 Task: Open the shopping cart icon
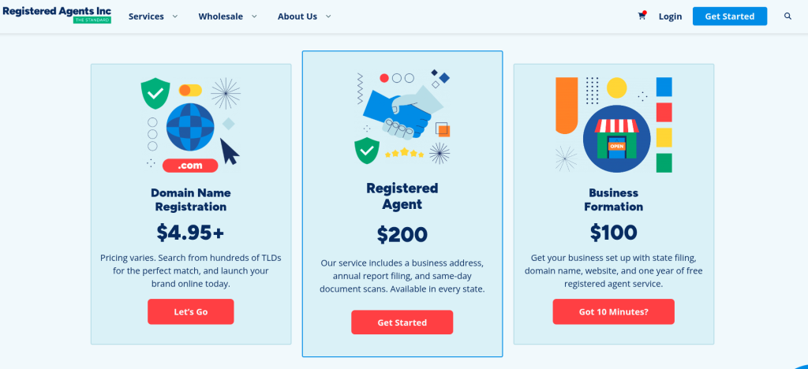coord(642,16)
